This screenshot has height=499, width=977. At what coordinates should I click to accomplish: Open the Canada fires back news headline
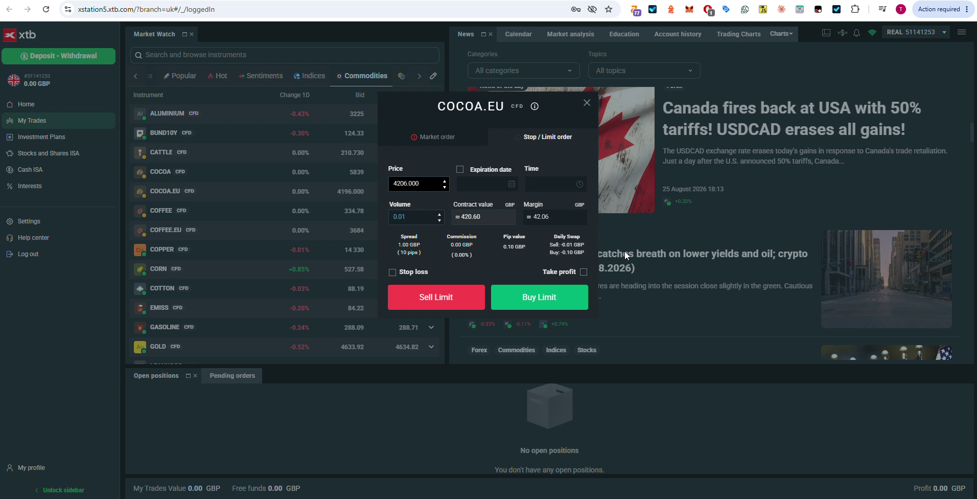792,119
